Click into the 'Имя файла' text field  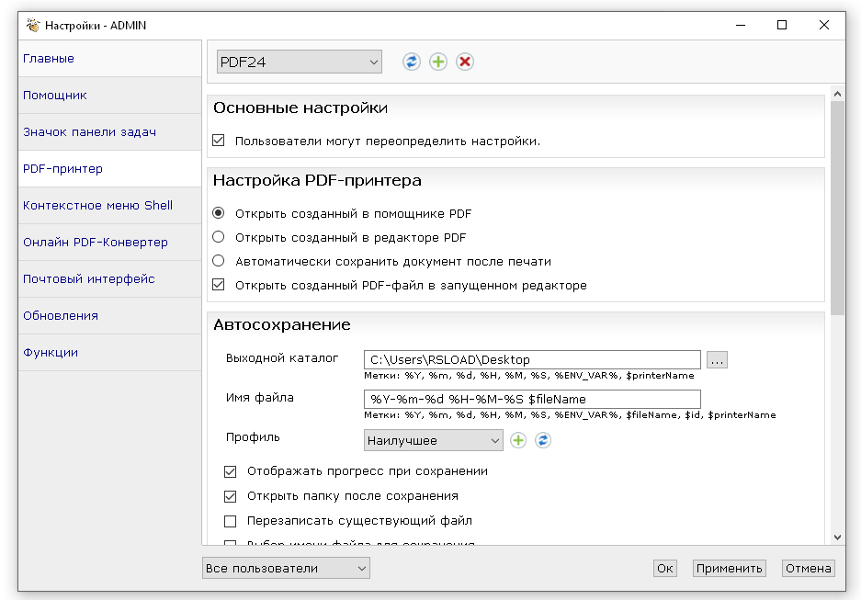tap(532, 399)
